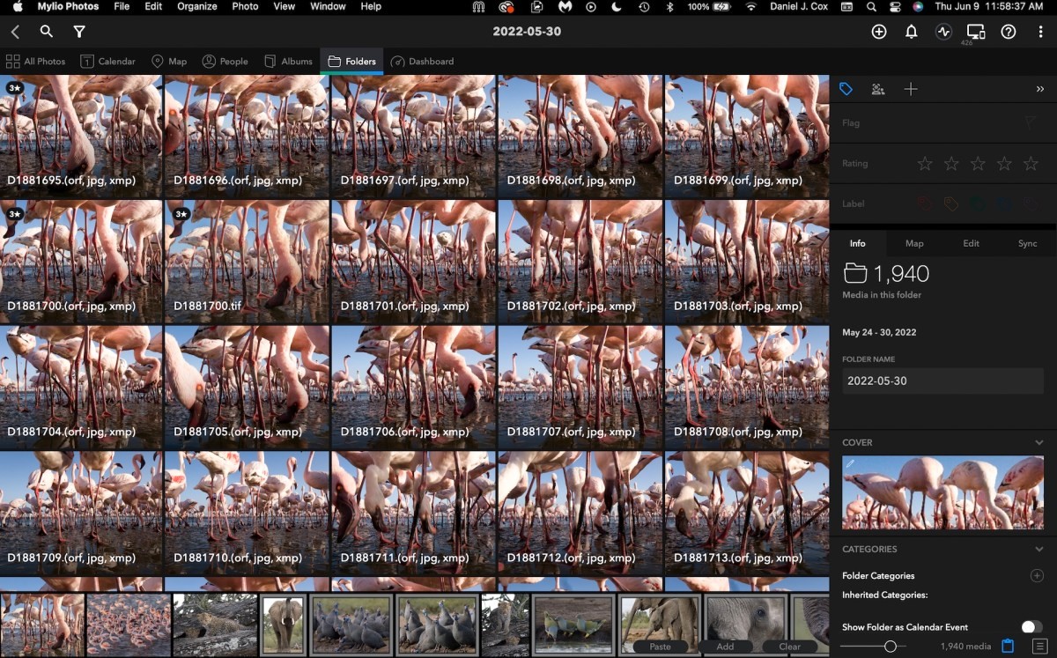This screenshot has width=1057, height=658.
Task: Collapse the CATEGORIES section chevron
Action: 1039,550
